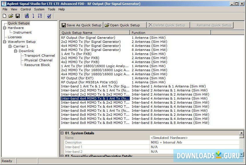Click the single down-arrow download toolbar icon
This screenshot has height=165, width=246.
point(33,16)
